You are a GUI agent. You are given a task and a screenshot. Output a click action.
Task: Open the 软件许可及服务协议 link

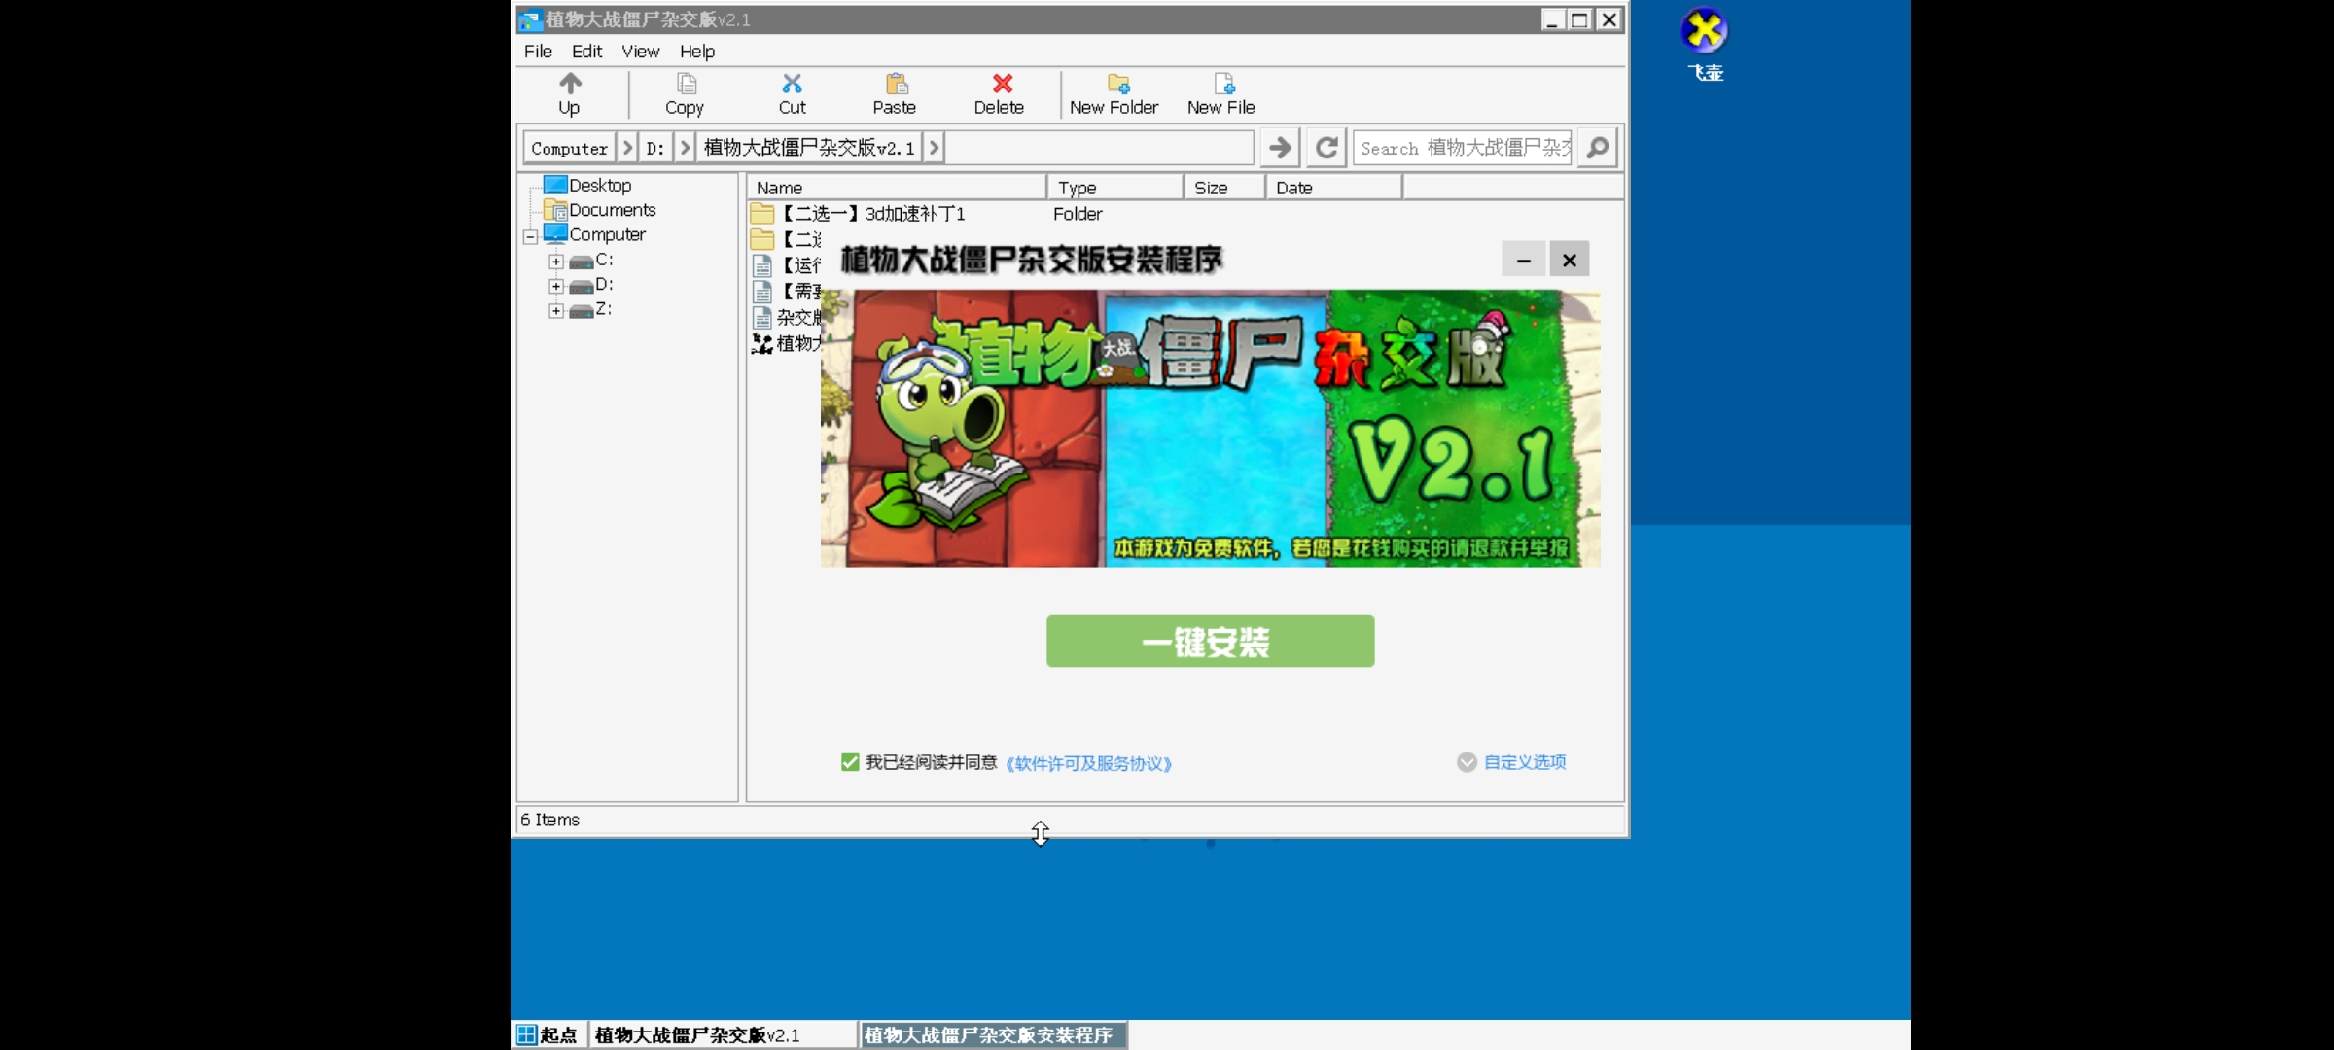coord(1088,764)
